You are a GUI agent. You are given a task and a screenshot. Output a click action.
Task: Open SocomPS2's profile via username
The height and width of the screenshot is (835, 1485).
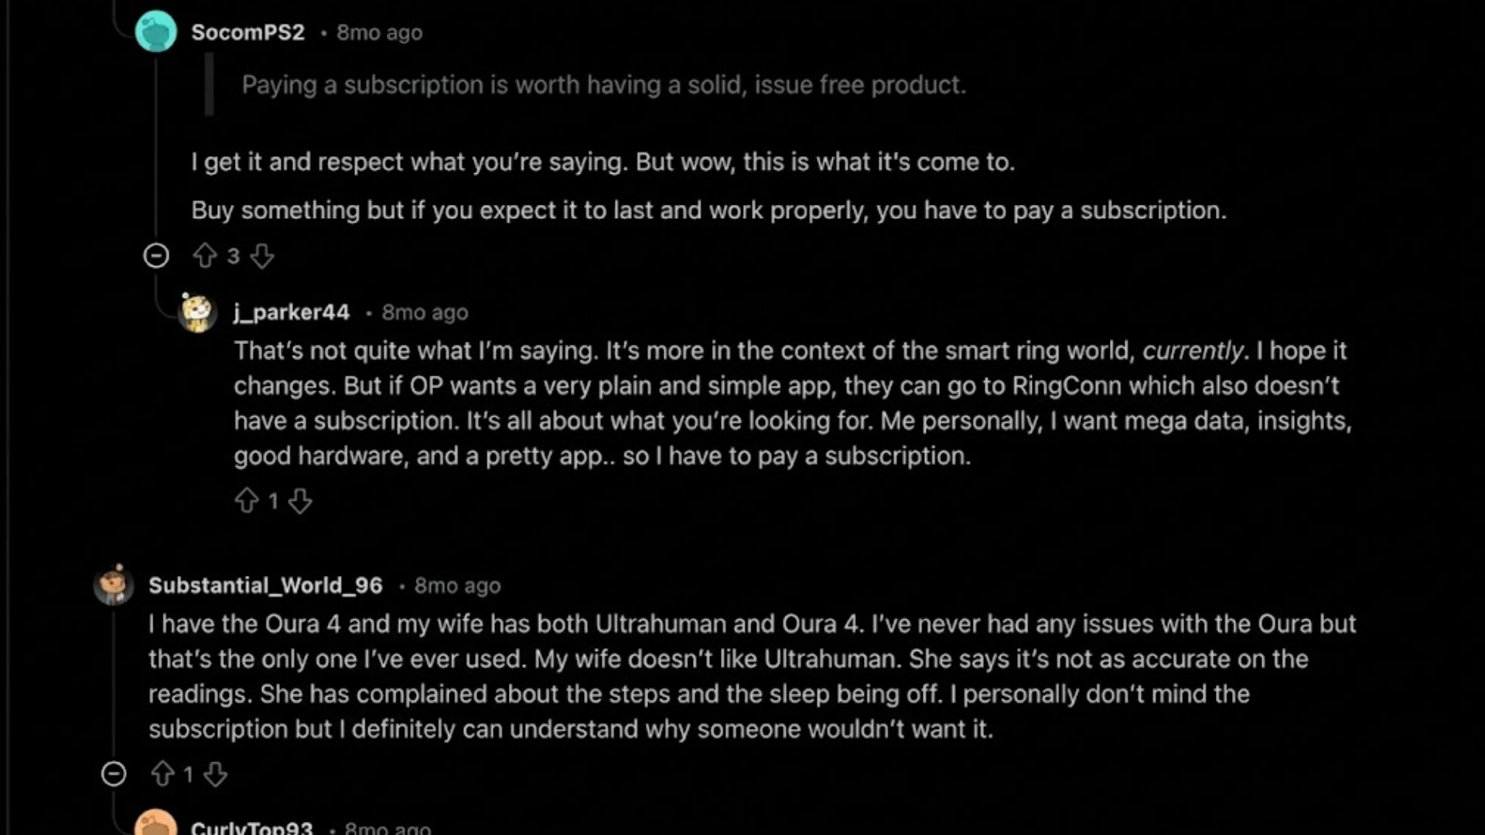(249, 32)
